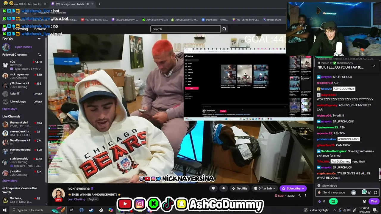The image size is (381, 214).
Task: Open the green rewards button
Action: [333, 201]
